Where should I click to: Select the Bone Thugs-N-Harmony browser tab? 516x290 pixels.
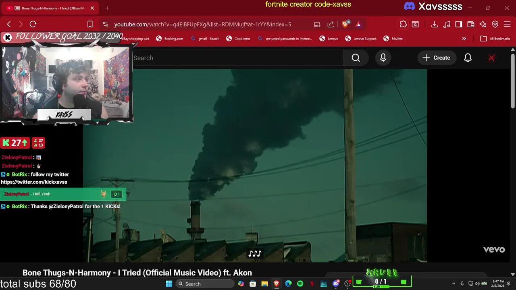[x=50, y=8]
